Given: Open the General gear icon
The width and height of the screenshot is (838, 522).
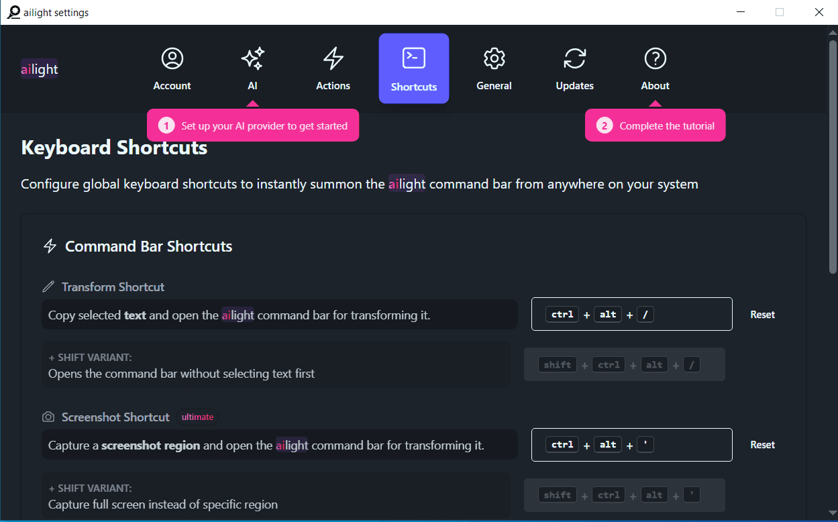Looking at the screenshot, I should pos(494,58).
